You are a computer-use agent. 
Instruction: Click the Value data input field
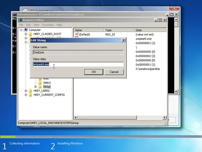click(x=78, y=64)
